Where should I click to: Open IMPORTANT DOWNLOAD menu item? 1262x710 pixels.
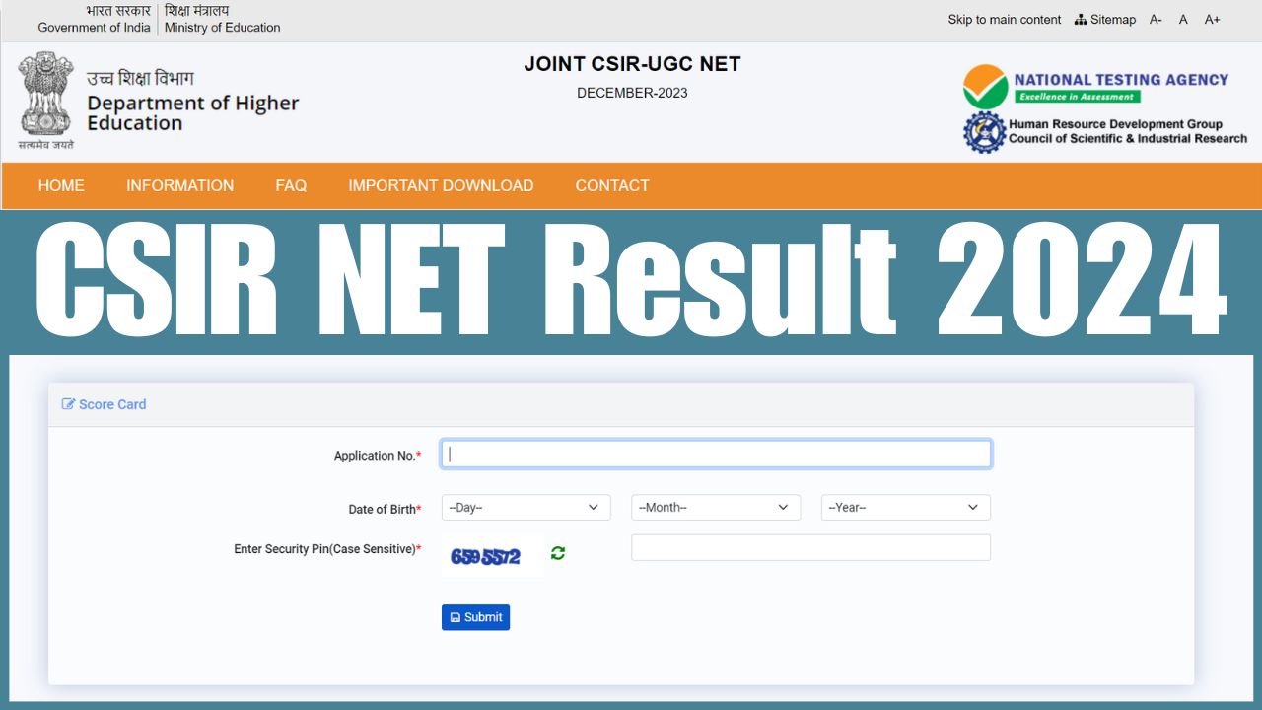coord(441,185)
